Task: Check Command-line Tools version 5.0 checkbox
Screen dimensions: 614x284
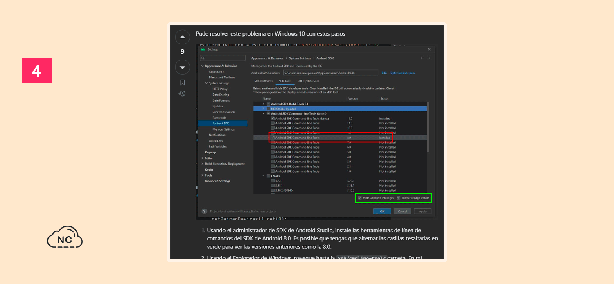Action: click(273, 152)
